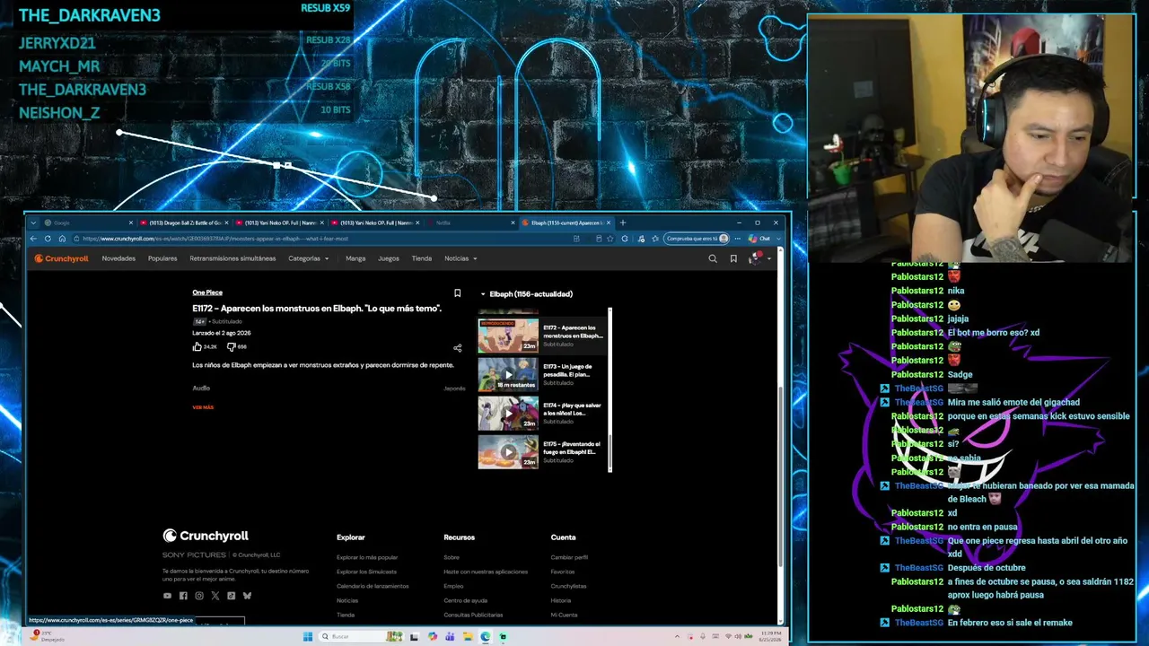The height and width of the screenshot is (646, 1149).
Task: Go back using browser back arrow
Action: tap(33, 239)
